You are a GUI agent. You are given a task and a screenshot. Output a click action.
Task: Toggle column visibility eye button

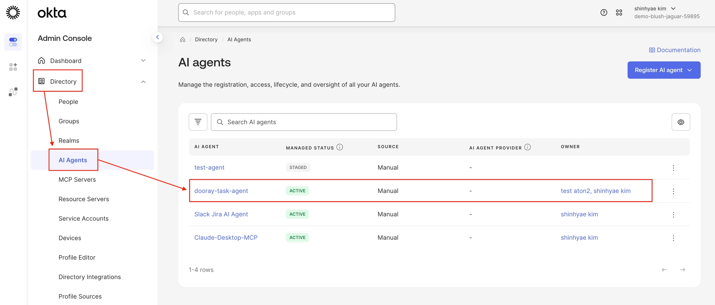681,122
